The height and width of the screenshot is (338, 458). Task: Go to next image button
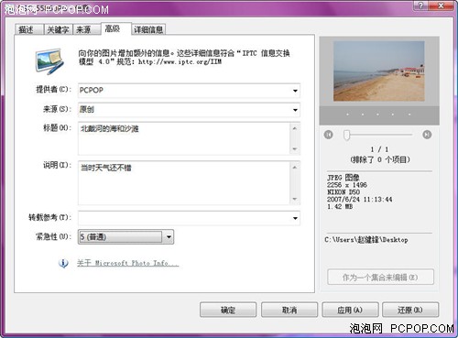(x=427, y=135)
